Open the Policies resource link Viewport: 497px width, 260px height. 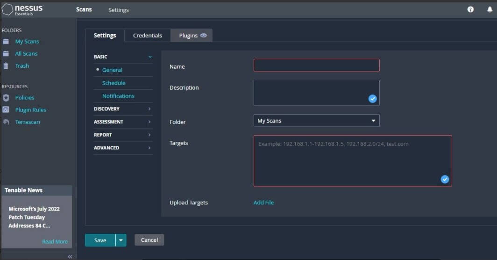(25, 98)
